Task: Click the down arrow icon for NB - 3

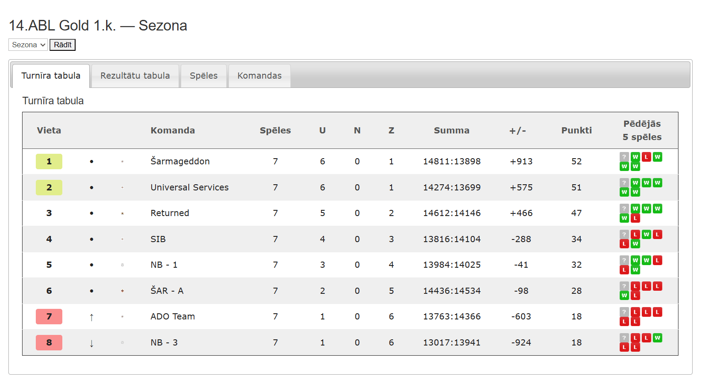Action: click(x=91, y=343)
